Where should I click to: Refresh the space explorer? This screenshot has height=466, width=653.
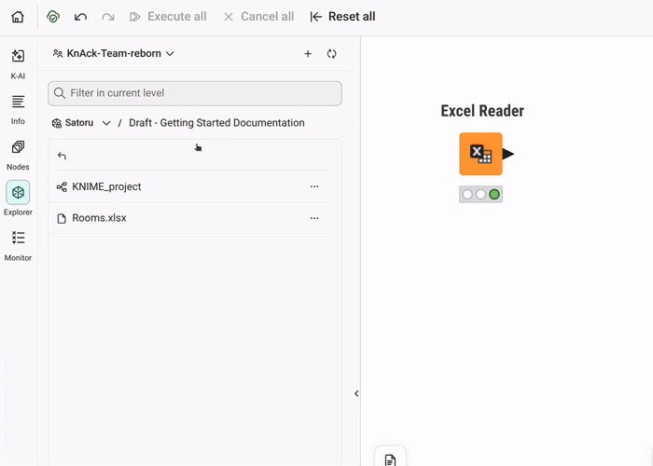point(331,54)
